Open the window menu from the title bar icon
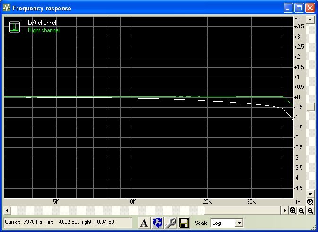 coord(6,8)
